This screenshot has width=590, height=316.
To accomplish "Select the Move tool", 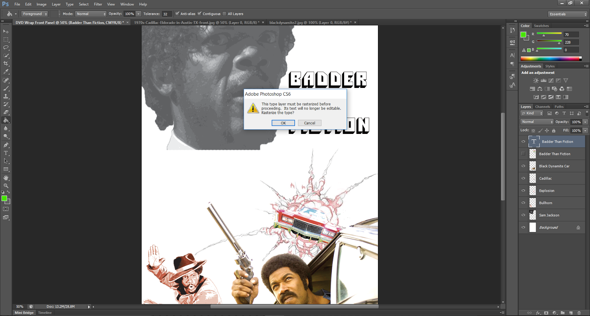I will point(6,32).
